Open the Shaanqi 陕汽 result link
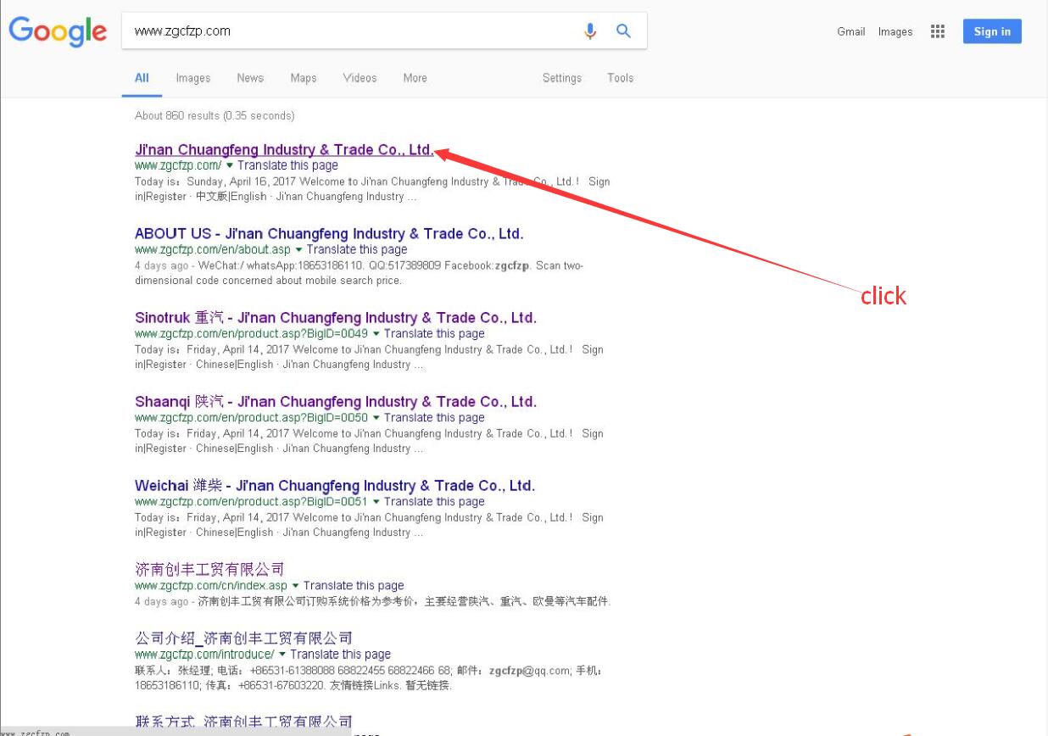Image resolution: width=1048 pixels, height=736 pixels. 336,402
